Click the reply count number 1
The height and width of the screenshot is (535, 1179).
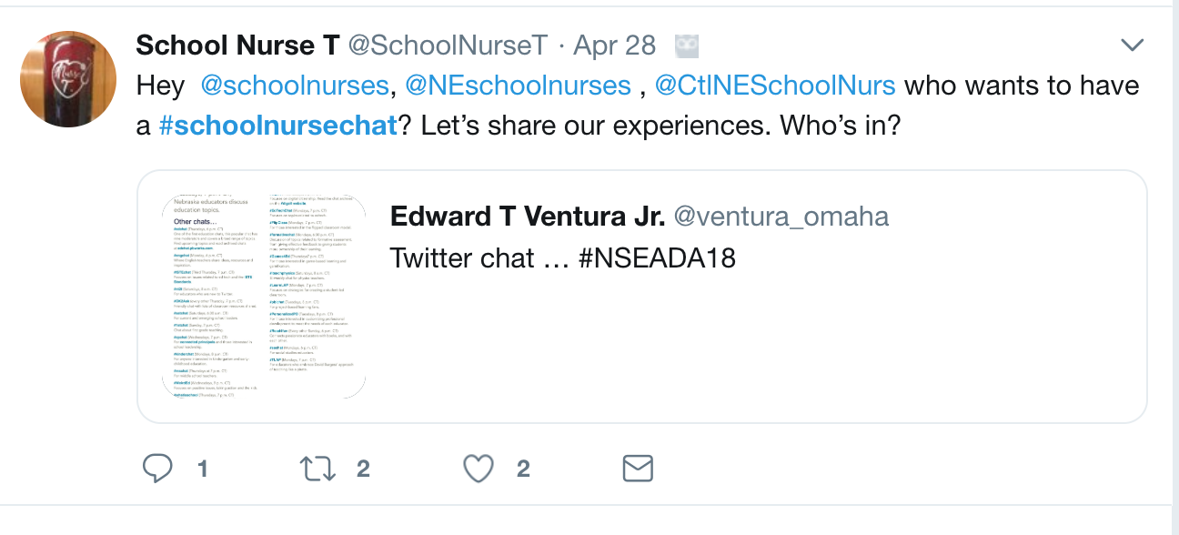pyautogui.click(x=202, y=469)
